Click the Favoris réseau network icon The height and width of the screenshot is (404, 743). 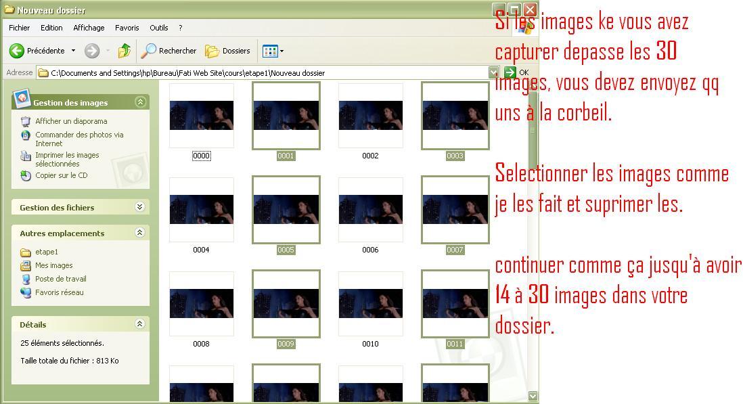click(x=26, y=293)
